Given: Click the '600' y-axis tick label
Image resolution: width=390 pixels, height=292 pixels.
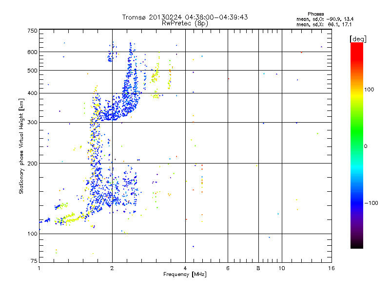Looking at the screenshot, I should tap(32, 52).
